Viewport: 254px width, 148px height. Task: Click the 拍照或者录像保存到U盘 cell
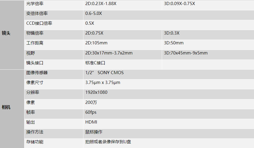108,142
